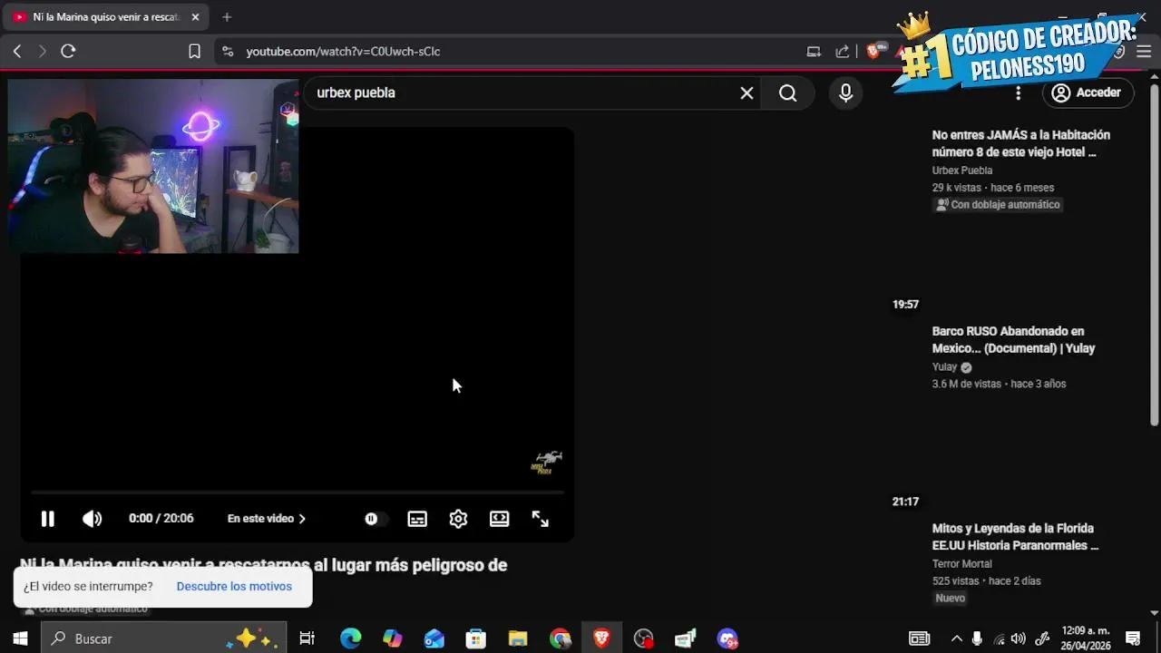Open "No entres JAMÁS a la Habitación" video
The image size is (1161, 653).
(x=1021, y=143)
